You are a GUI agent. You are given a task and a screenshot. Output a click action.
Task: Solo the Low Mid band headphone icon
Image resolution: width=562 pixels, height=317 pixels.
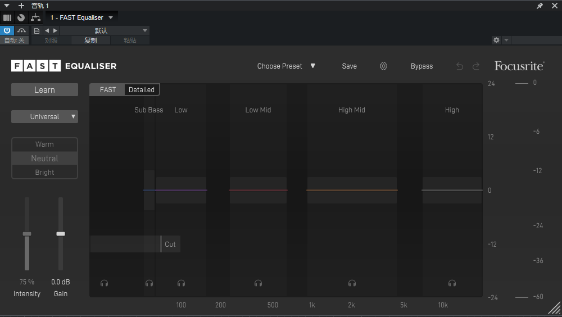(x=258, y=283)
